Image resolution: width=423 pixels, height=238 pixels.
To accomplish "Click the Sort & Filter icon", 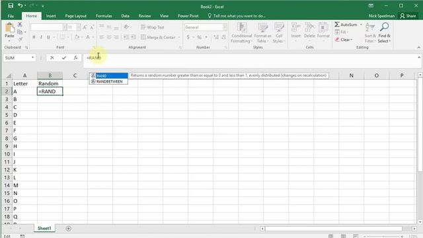I will (x=369, y=28).
